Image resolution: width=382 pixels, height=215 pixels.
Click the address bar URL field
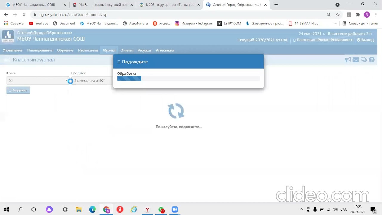(x=179, y=14)
